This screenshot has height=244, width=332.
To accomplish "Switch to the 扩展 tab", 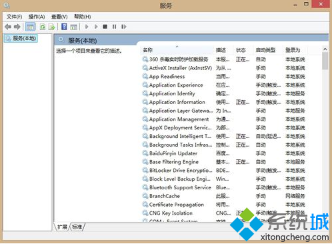I will (x=62, y=227).
